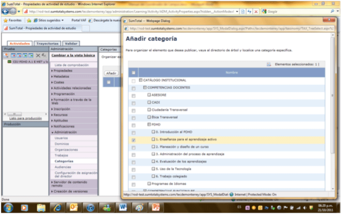341x214 pixels.
Task: Click the Añadir button
Action: tap(112, 73)
